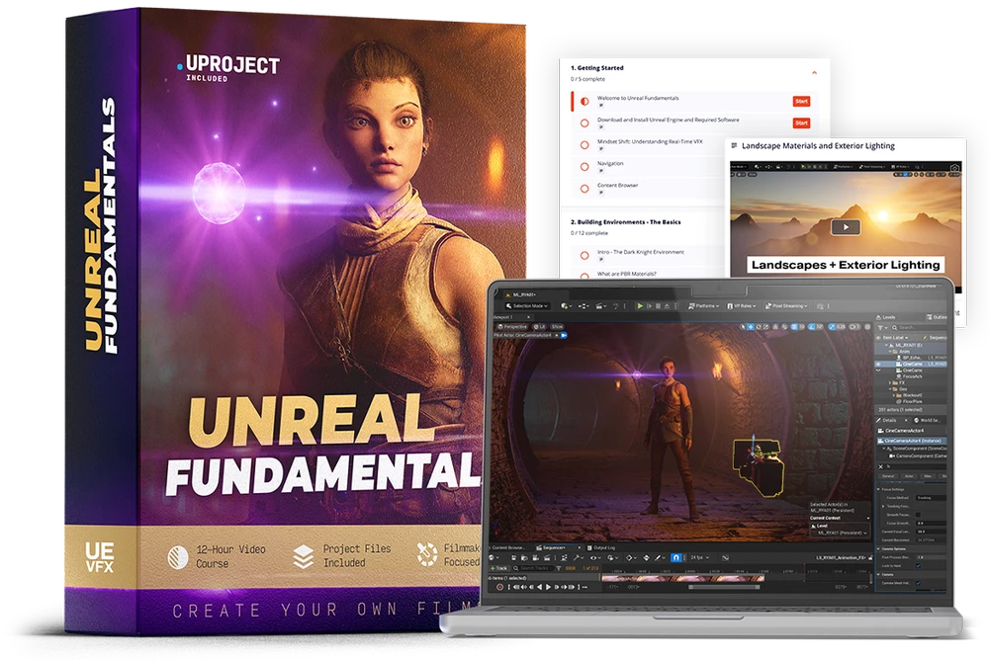The height and width of the screenshot is (660, 989).
Task: Click the Sequencer timeline range scrollbar
Action: tap(724, 587)
